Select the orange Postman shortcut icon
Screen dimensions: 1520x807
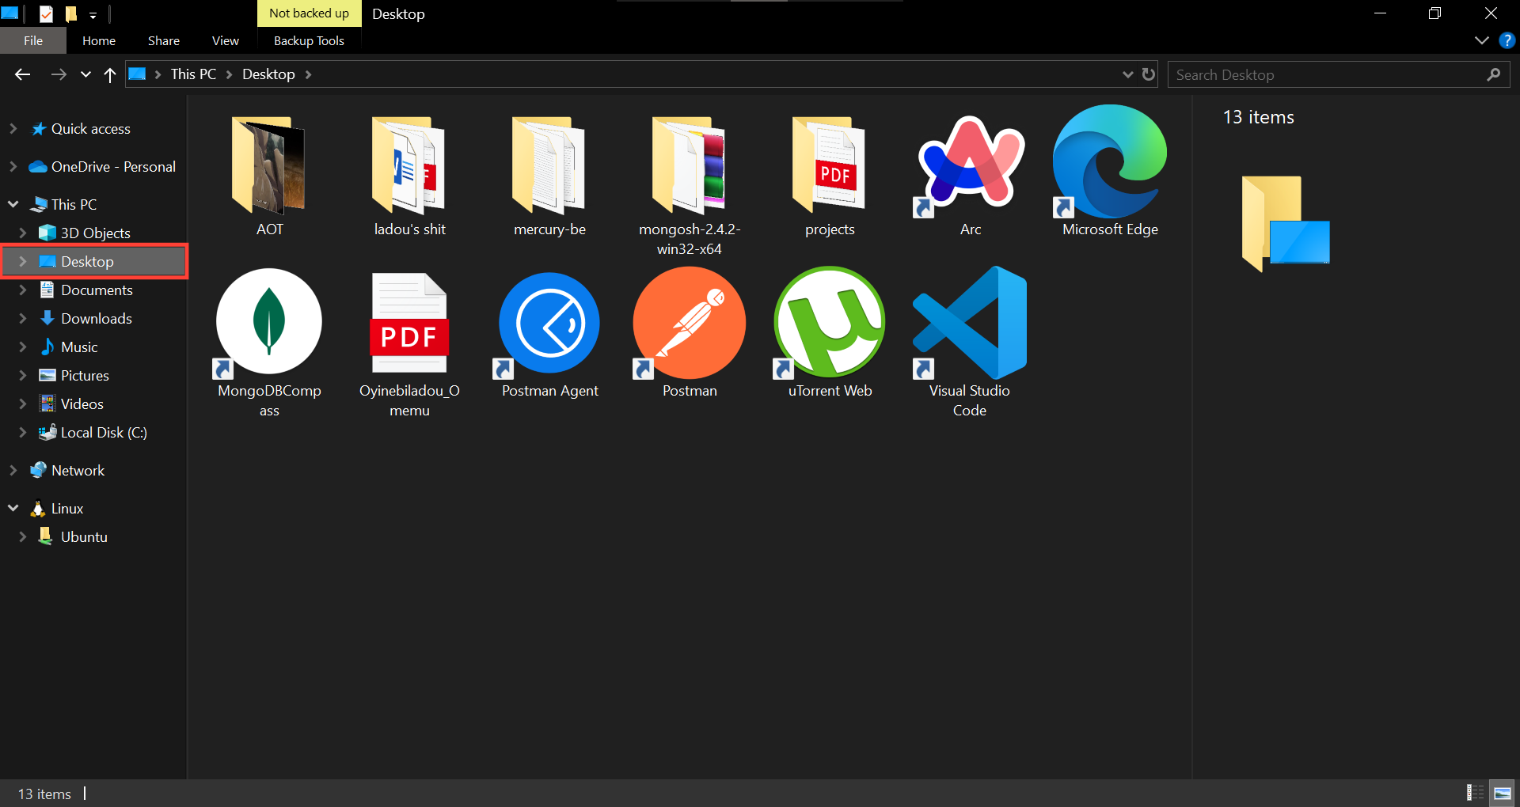coord(690,323)
